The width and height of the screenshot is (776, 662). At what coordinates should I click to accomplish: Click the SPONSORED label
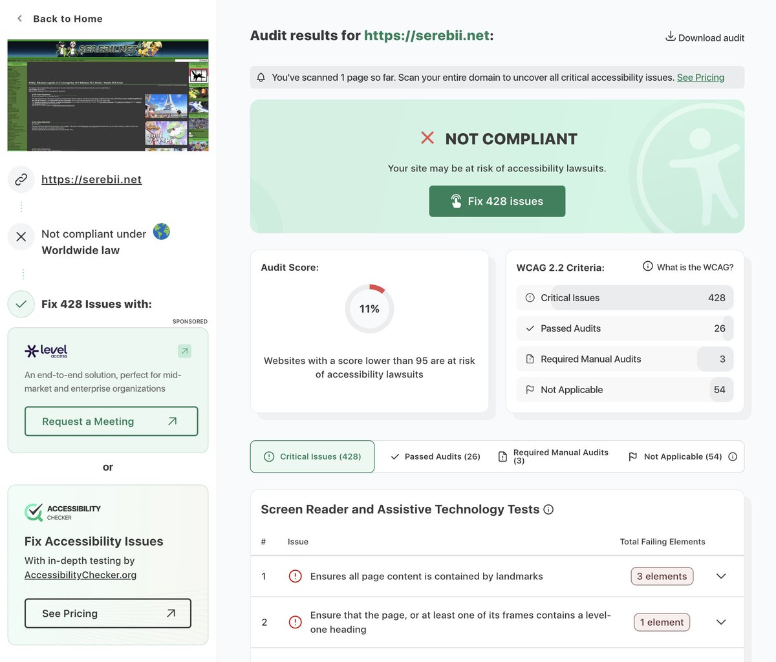click(189, 321)
